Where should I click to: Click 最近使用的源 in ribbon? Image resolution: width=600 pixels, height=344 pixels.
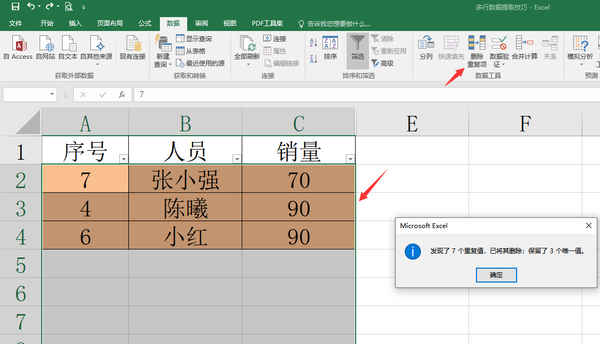coord(201,63)
